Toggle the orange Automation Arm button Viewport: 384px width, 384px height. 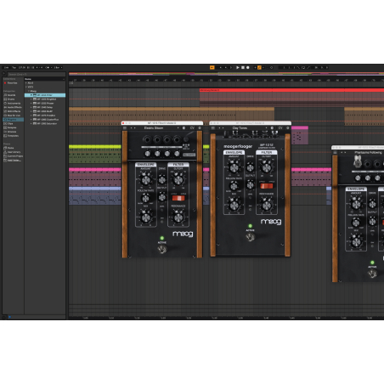(259, 68)
